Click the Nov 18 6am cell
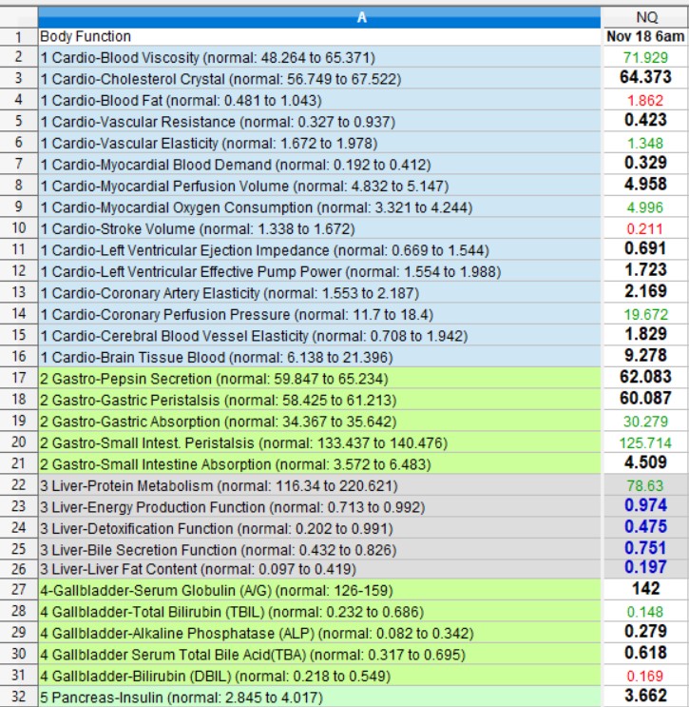This screenshot has width=689, height=707. pos(645,36)
